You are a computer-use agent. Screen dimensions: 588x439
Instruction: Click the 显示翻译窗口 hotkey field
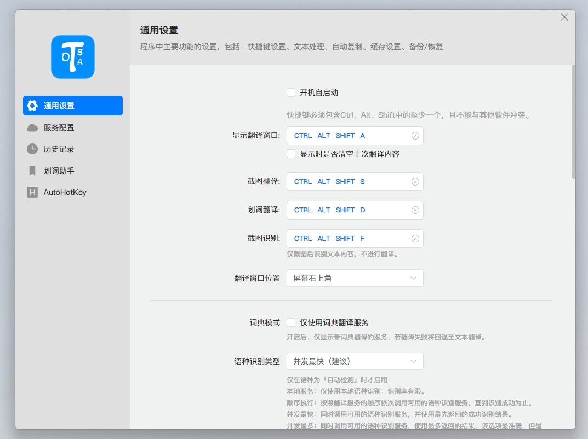[355, 136]
